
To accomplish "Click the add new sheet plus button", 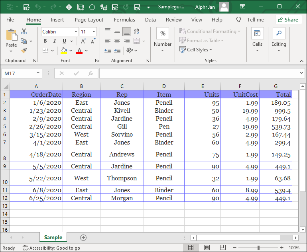I will click(83, 237).
